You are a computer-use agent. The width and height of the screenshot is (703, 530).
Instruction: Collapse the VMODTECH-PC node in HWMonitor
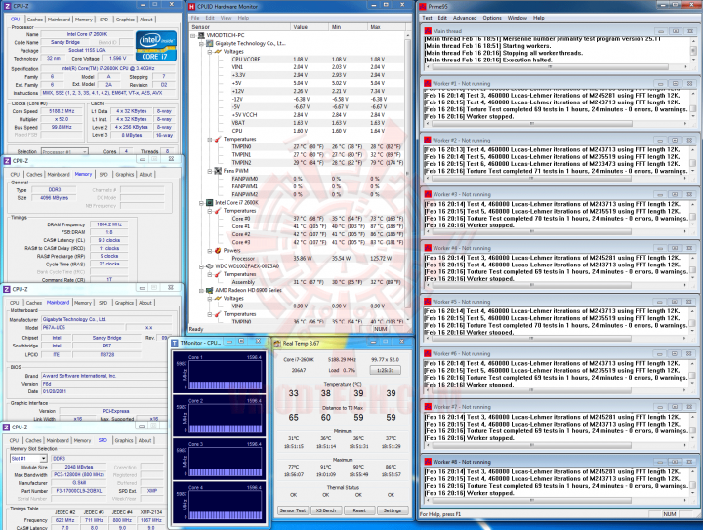coord(193,35)
